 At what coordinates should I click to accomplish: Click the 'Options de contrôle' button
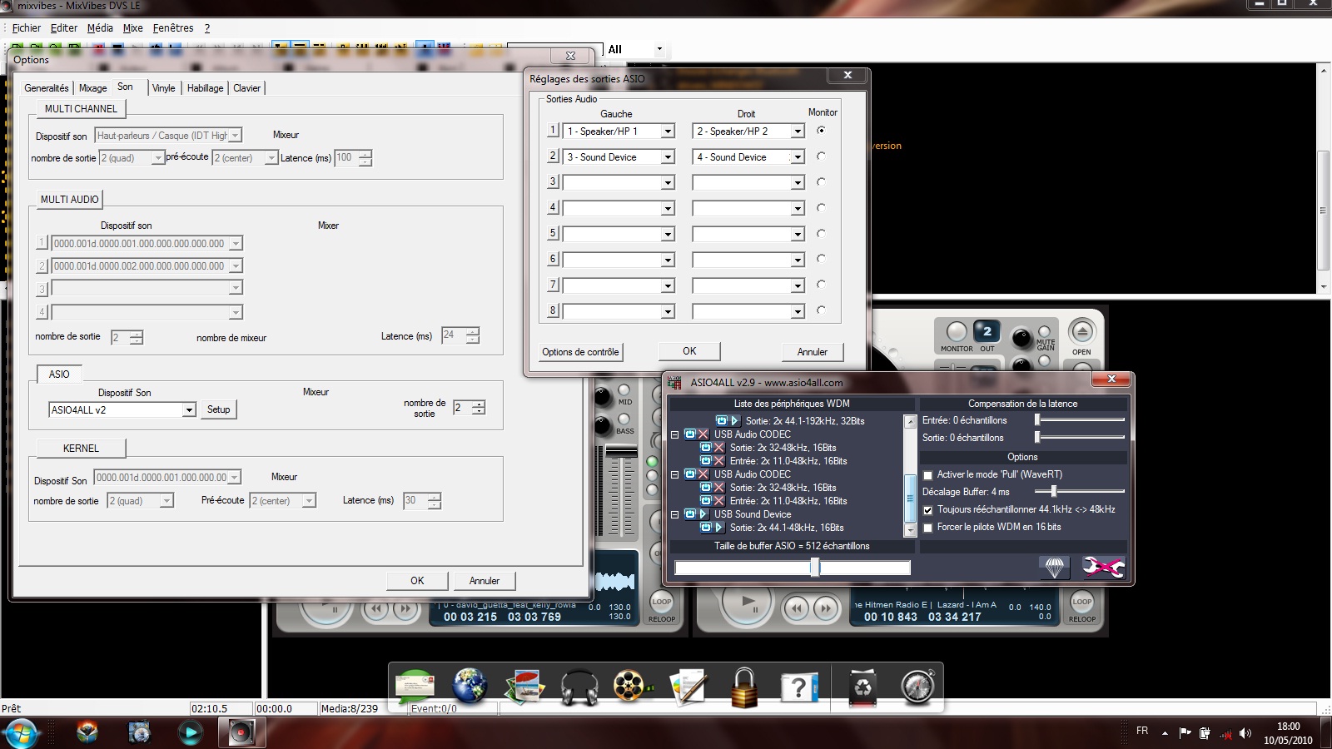(x=580, y=352)
